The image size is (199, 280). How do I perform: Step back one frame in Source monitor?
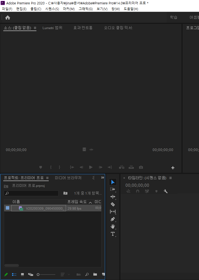coord(81,167)
